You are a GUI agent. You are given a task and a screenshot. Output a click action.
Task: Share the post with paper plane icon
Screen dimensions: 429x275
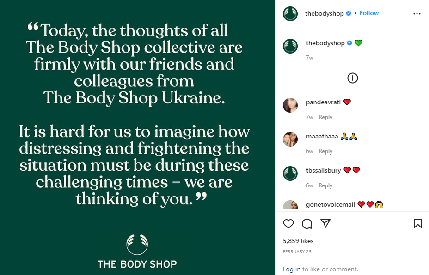point(325,224)
